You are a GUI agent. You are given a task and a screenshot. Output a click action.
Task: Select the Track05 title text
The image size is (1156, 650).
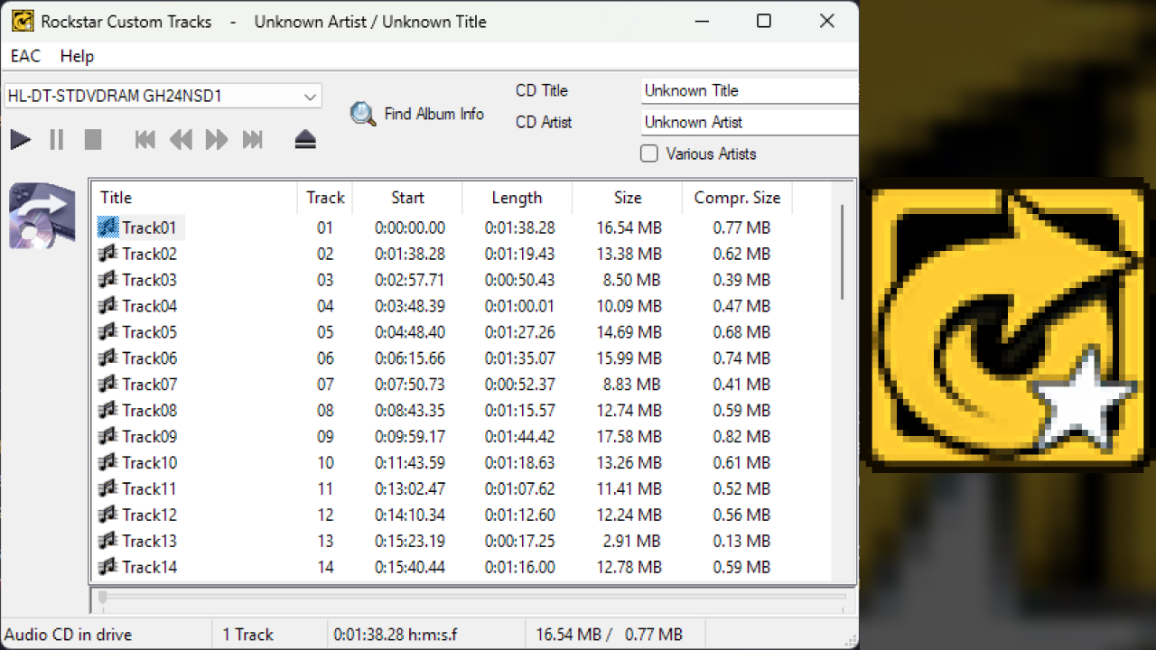(149, 332)
